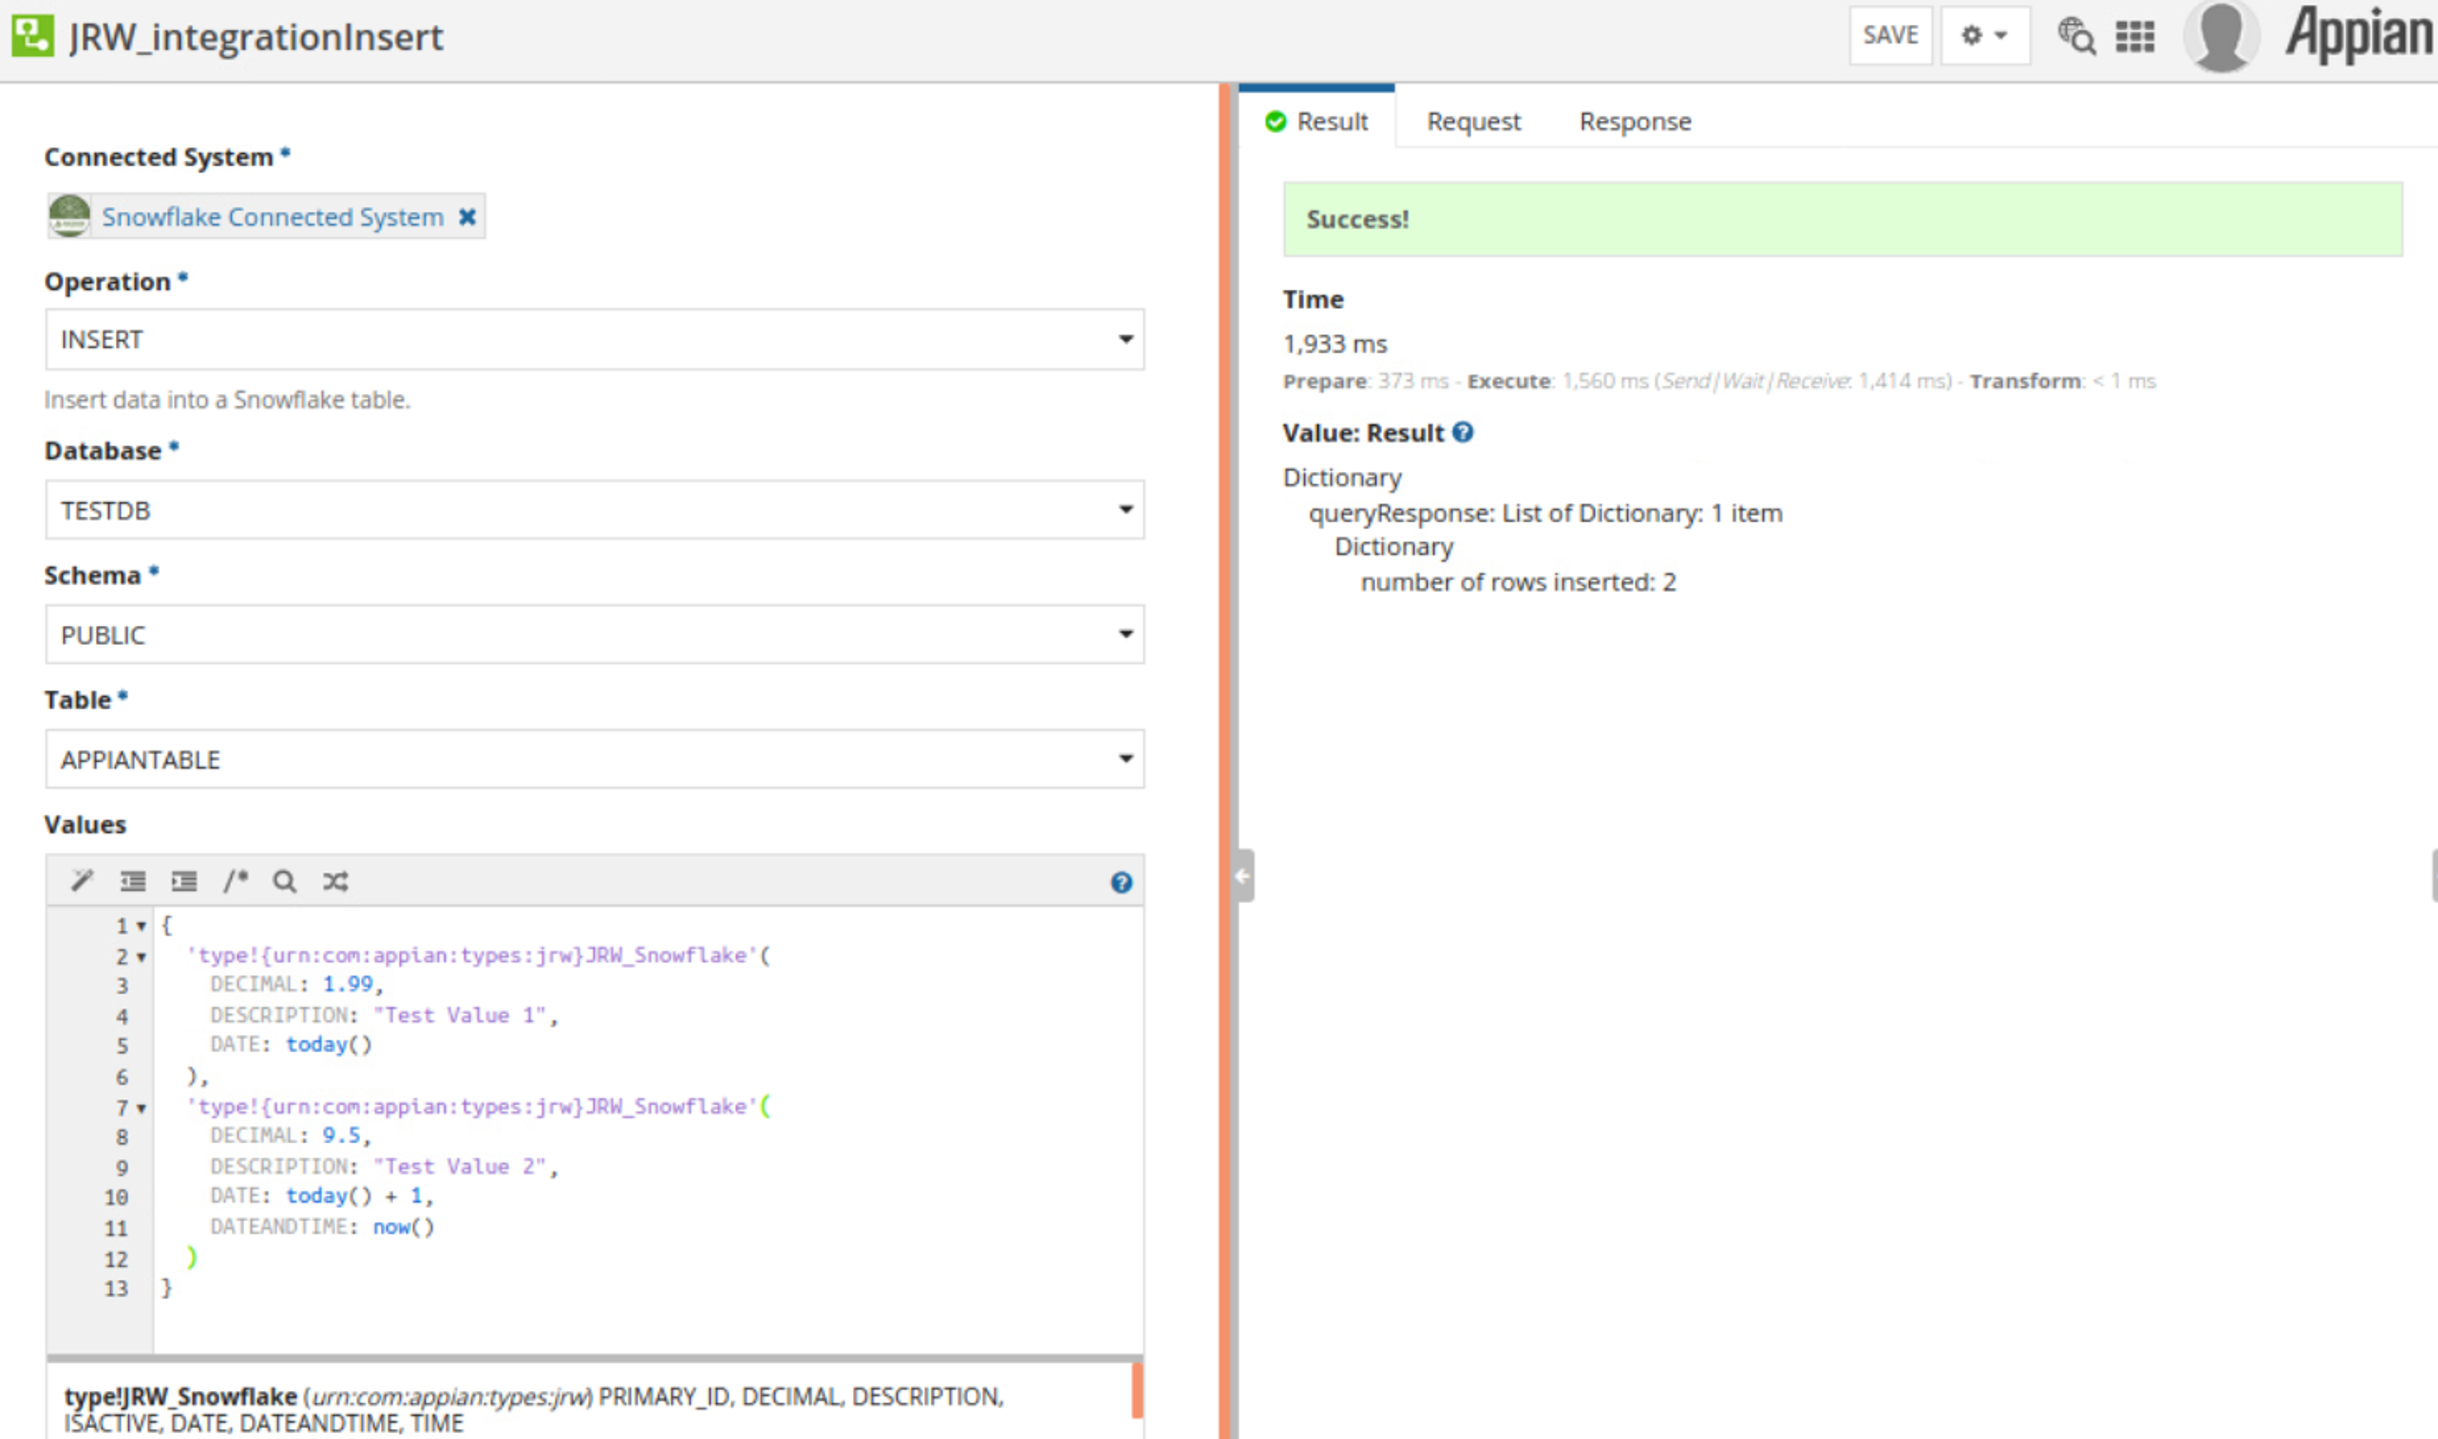Collapse the code fold at line 7
The width and height of the screenshot is (2438, 1439).
coord(142,1108)
